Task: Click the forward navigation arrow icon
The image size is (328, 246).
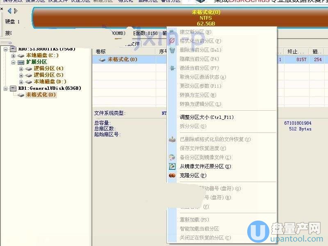Action: pos(16,11)
